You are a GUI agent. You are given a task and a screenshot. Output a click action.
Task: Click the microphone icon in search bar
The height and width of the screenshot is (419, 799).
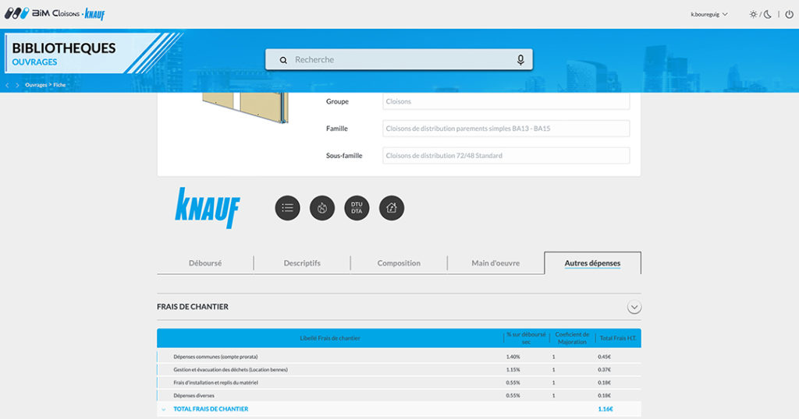tap(520, 59)
